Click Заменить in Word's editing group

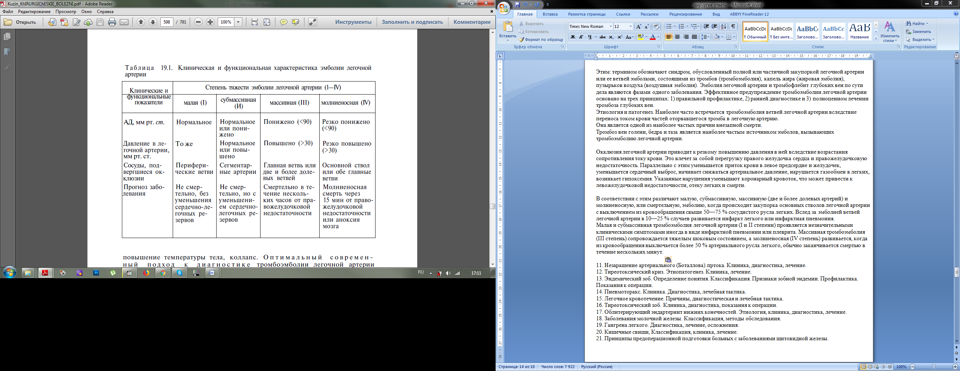point(919,32)
